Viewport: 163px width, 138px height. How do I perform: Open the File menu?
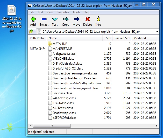pyautogui.click(x=32, y=12)
